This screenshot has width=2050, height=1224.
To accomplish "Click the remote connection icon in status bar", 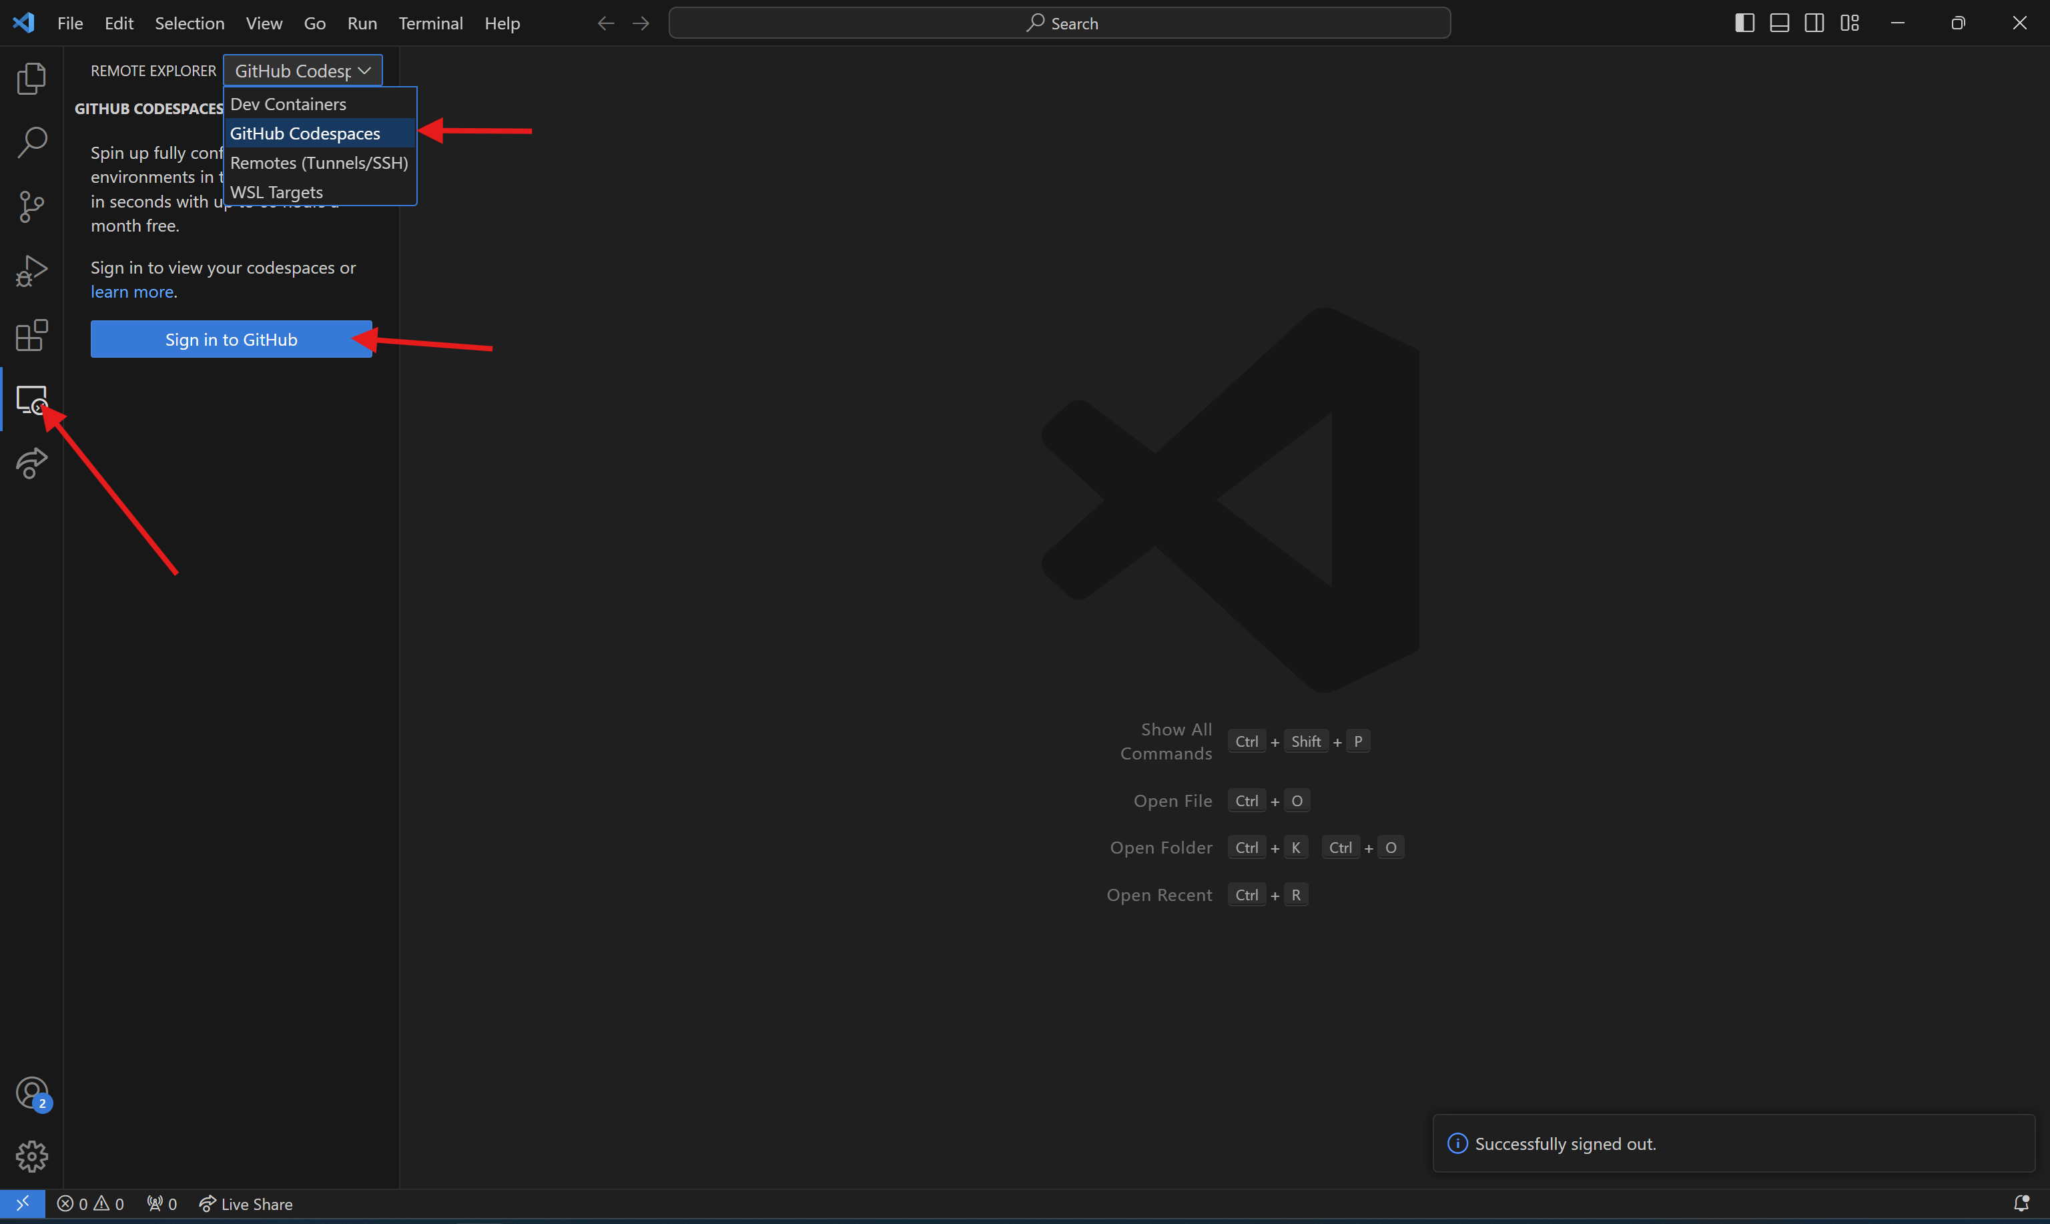I will 22,1203.
